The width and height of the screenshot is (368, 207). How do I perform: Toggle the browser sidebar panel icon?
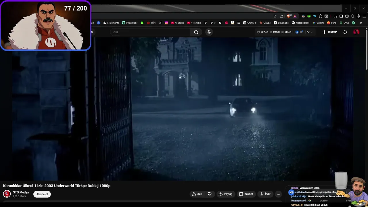pos(341,16)
